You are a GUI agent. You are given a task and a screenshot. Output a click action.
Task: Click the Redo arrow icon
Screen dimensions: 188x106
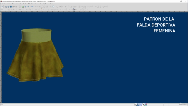click(x=36, y=6)
